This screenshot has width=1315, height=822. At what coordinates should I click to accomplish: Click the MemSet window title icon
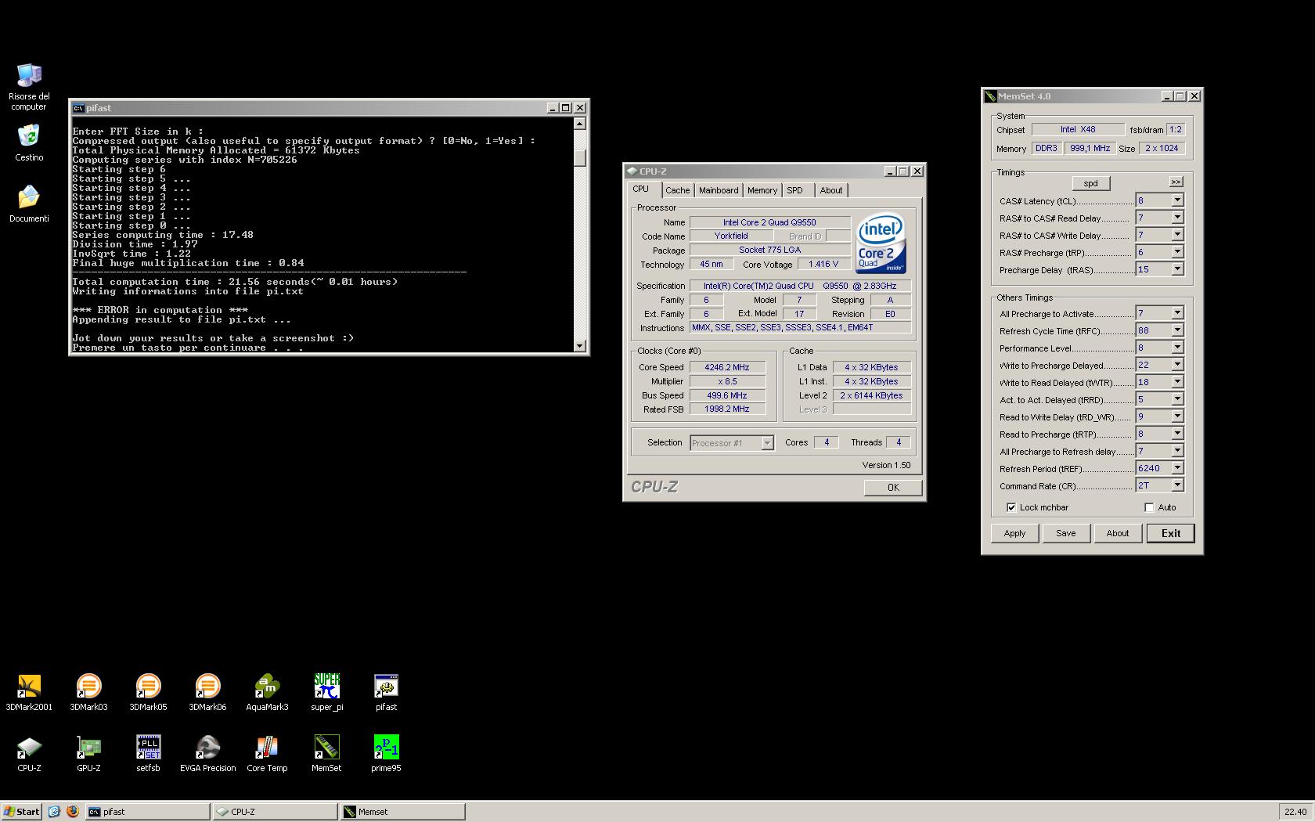[990, 96]
